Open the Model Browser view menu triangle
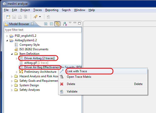 pos(70,23)
